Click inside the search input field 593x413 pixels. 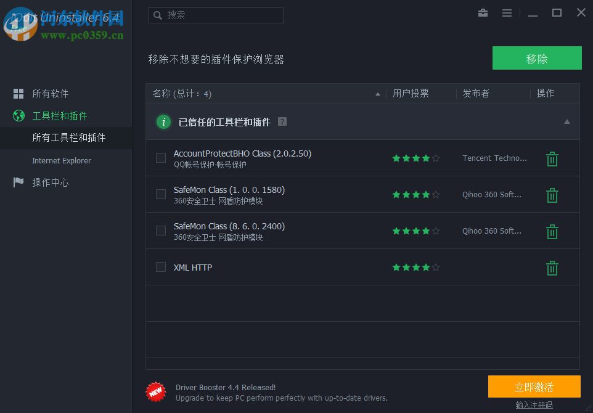(216, 15)
